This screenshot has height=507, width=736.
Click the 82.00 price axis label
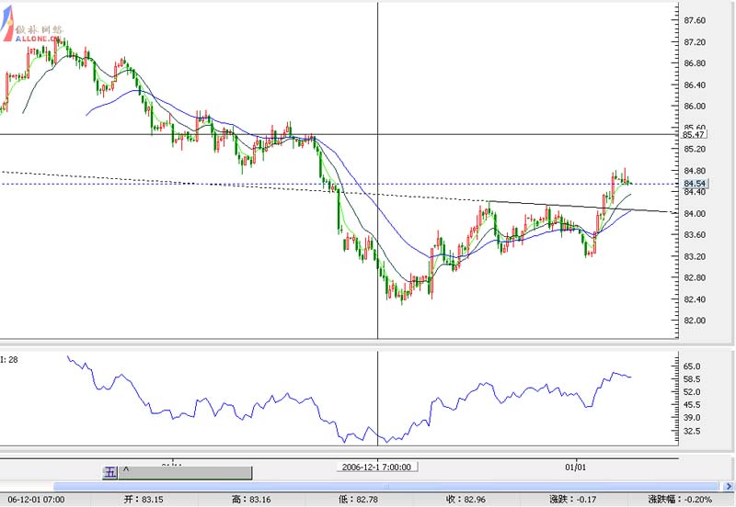(695, 321)
